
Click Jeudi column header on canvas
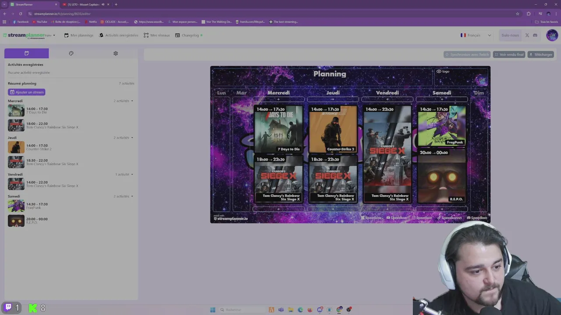pos(333,93)
